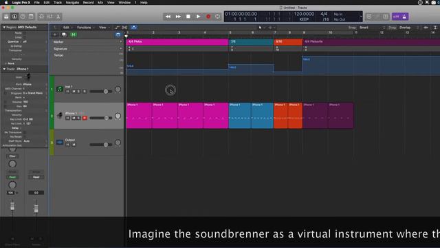Click the vertical zoom icon
This screenshot has width=440, height=248.
[x=435, y=28]
